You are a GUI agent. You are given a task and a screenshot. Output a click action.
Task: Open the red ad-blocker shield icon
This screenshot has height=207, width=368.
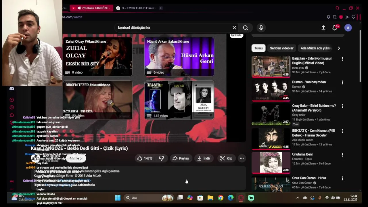pos(341,17)
